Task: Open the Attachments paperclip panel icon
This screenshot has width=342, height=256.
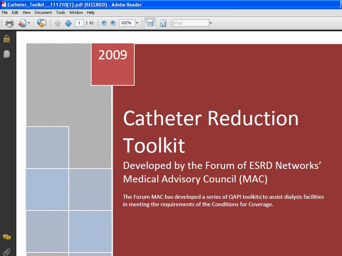Action: coord(7,252)
